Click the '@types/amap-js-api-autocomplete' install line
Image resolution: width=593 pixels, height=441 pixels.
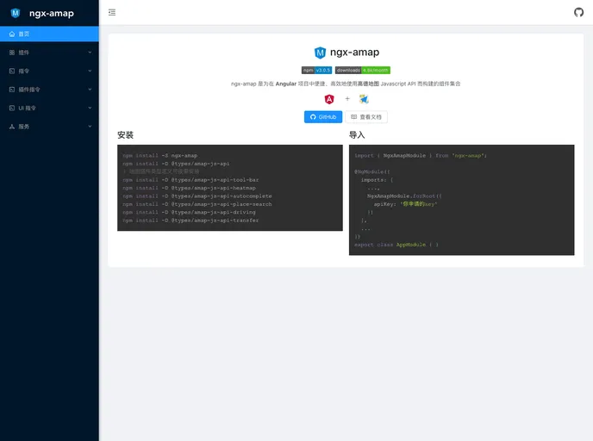197,196
